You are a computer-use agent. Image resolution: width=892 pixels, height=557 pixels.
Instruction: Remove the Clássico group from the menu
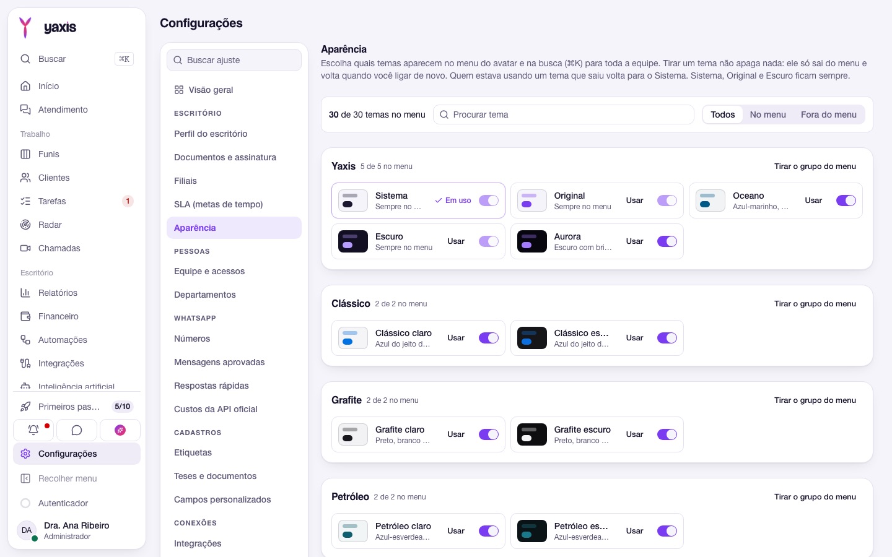point(815,304)
